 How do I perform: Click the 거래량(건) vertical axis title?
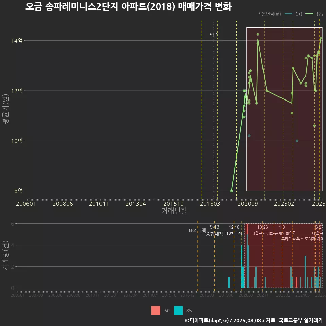pyautogui.click(x=5, y=256)
